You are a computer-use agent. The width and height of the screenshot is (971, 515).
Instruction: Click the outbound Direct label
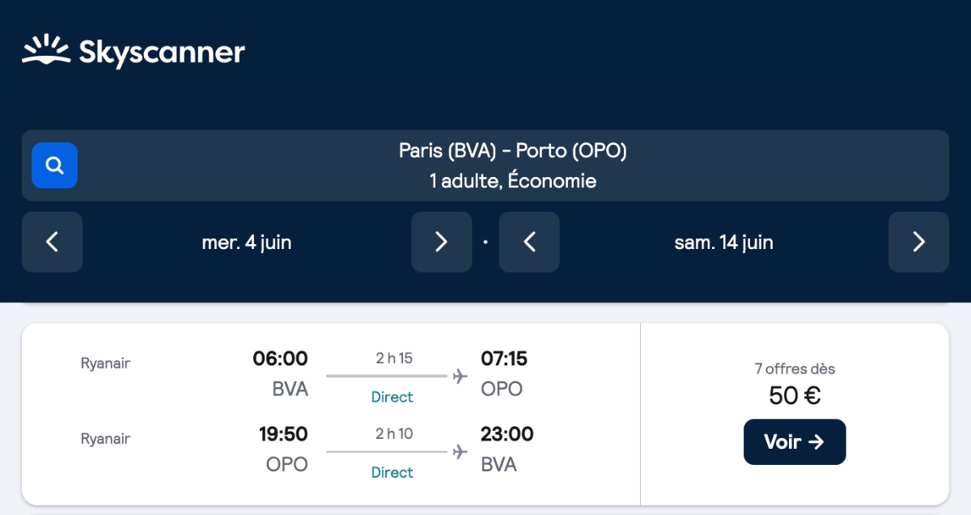coord(392,397)
